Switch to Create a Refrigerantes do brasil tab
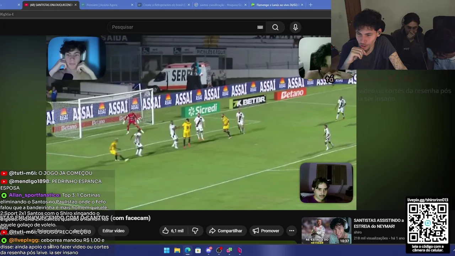The image size is (455, 256). (x=164, y=5)
